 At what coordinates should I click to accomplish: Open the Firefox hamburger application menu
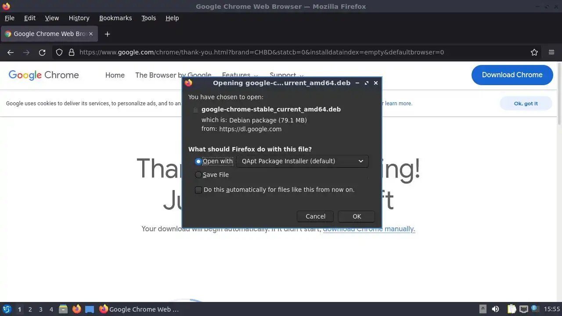coord(551,52)
